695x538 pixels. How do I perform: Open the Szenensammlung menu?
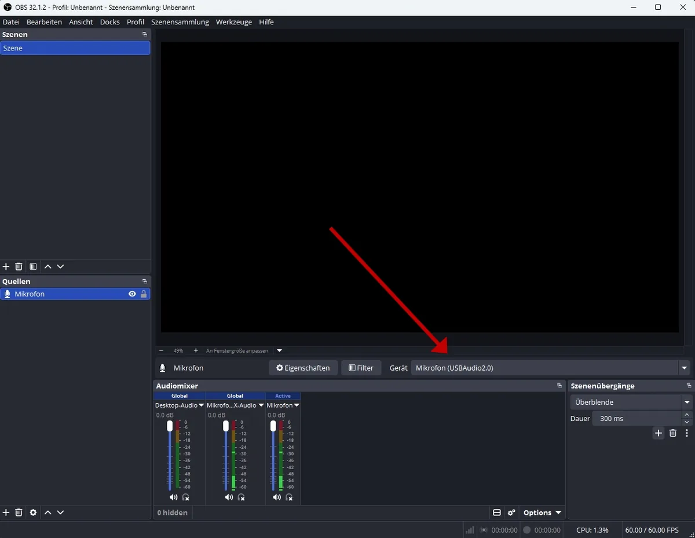point(180,22)
